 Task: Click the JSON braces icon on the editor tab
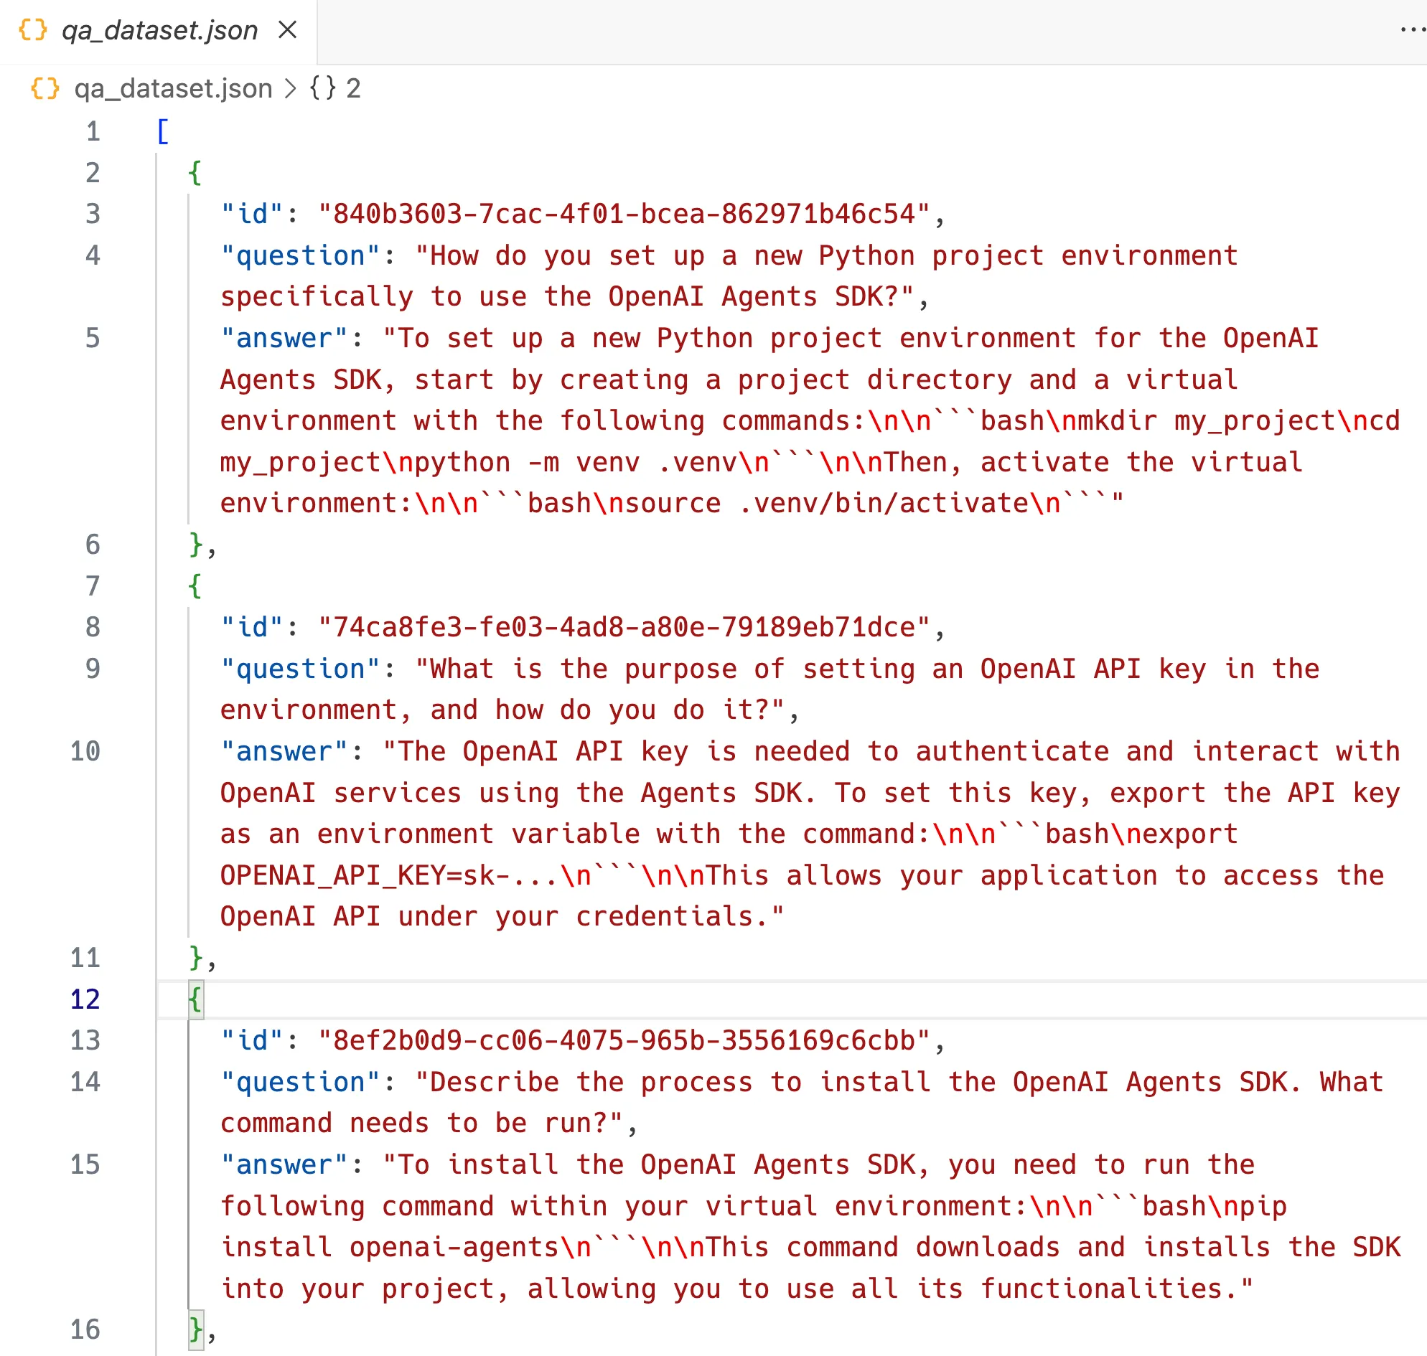point(32,30)
